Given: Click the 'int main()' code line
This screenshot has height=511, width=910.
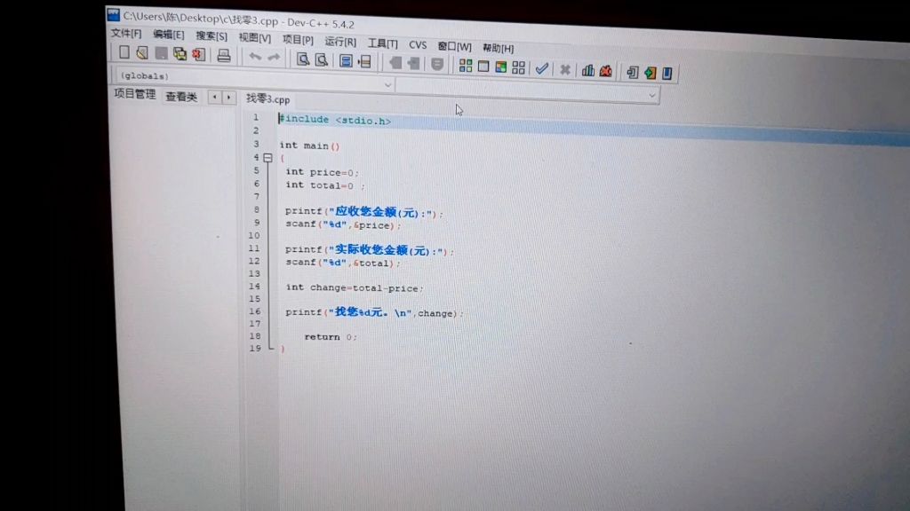Looking at the screenshot, I should 309,145.
